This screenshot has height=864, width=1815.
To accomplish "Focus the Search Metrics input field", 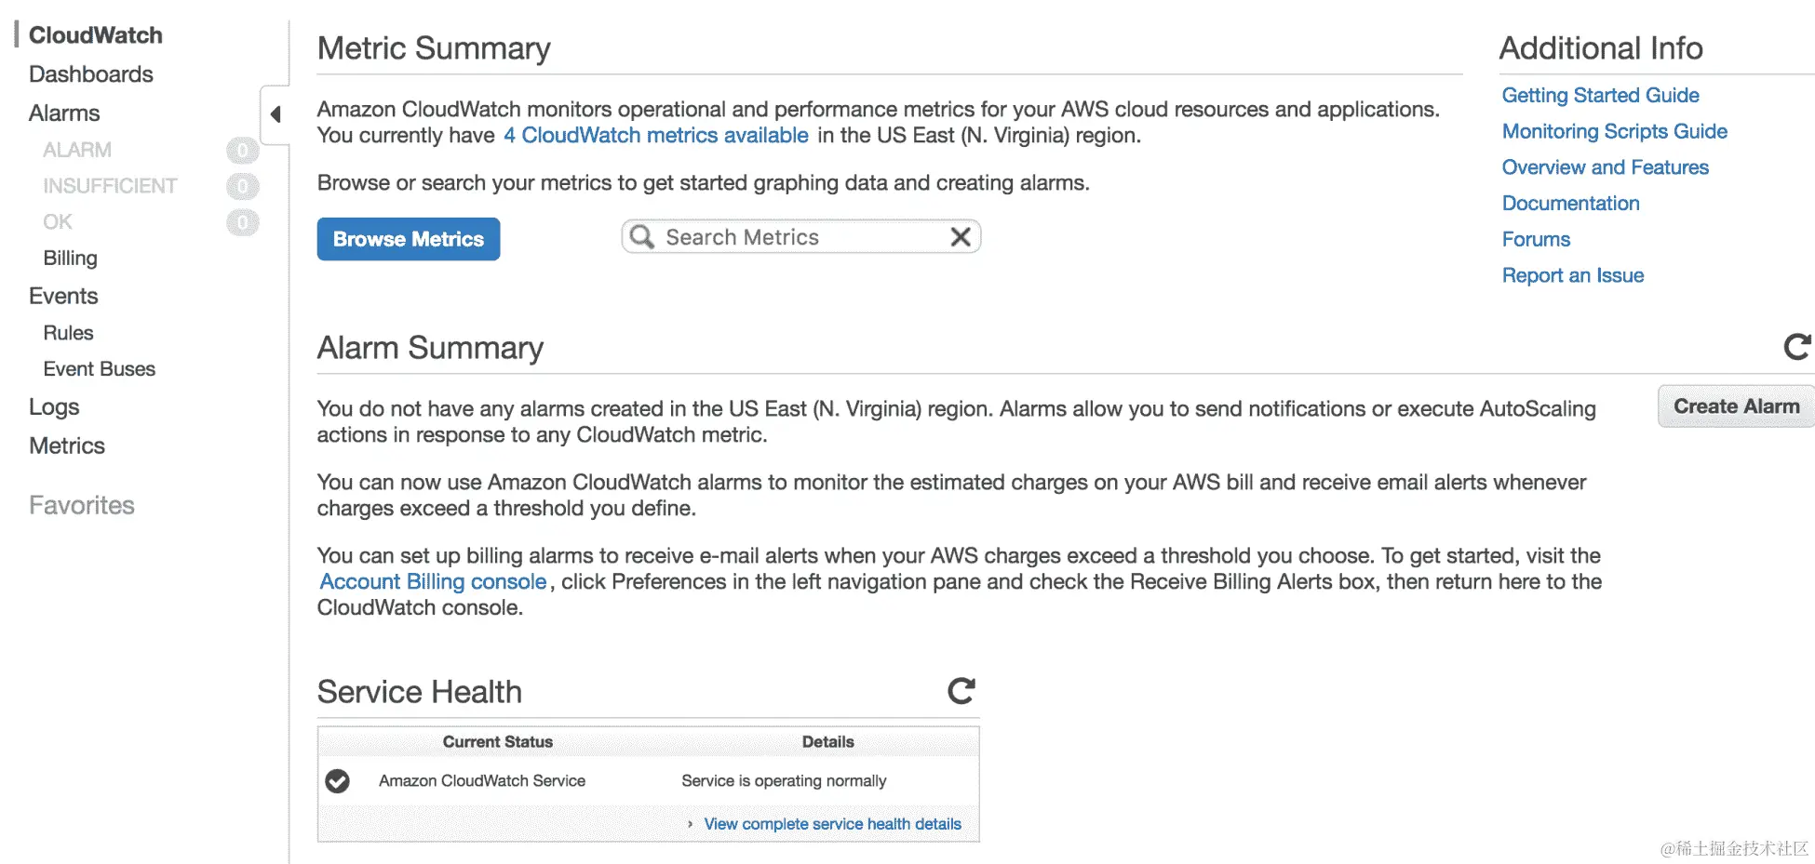I will pos(800,237).
